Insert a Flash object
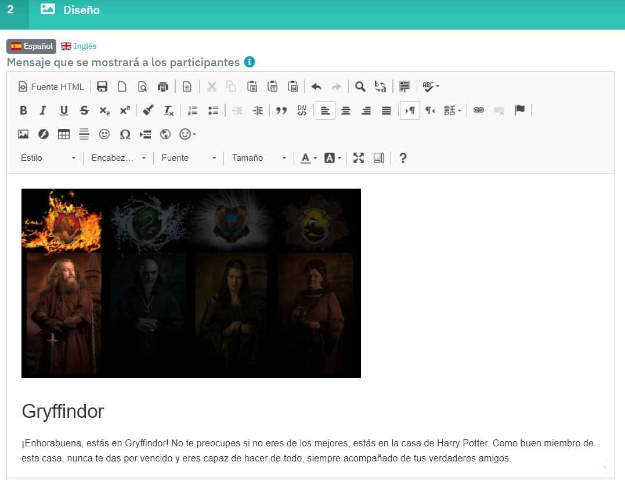 [44, 134]
